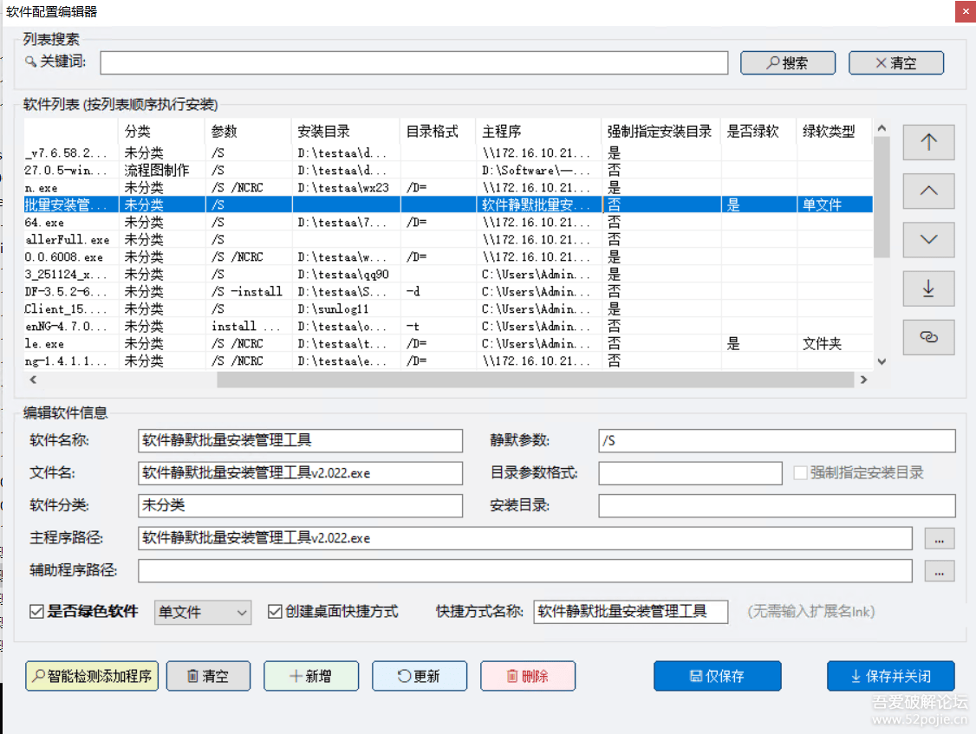Click the 搜索 magnifier button
This screenshot has width=976, height=734.
point(787,63)
